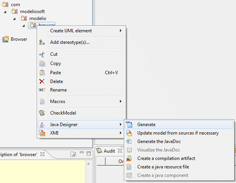The image size is (236, 183).
Task: Click the Copy pages icon
Action: (42, 63)
